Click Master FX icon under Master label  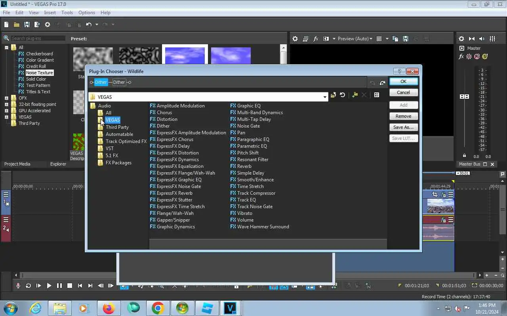pos(461,56)
